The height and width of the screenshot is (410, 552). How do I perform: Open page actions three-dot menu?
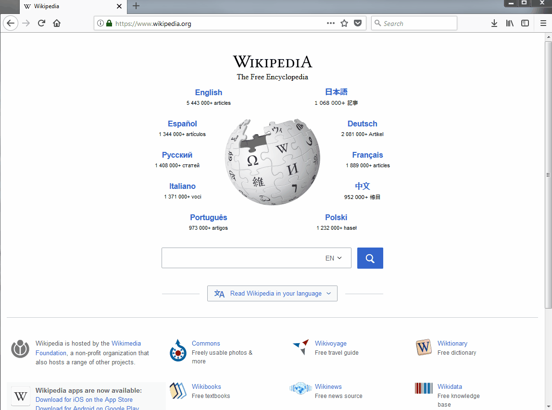[330, 23]
